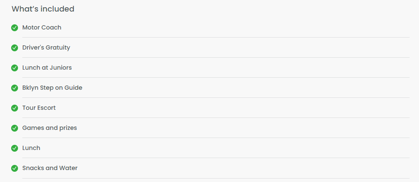Select the Lunch at Juniors text

[x=47, y=68]
